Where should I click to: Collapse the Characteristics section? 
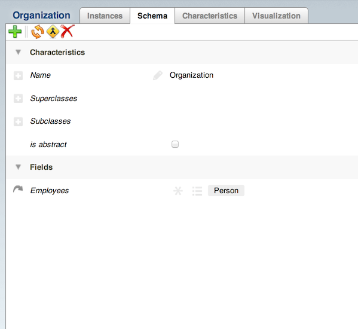tap(18, 52)
